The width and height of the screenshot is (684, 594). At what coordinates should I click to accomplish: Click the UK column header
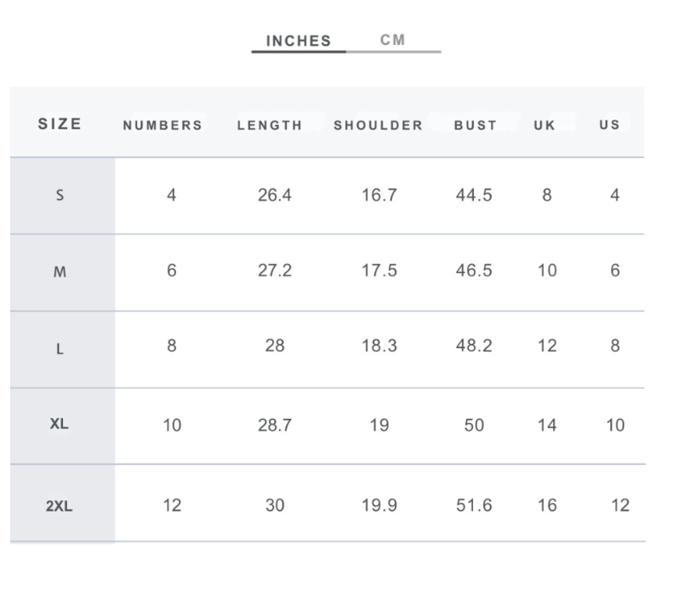(x=544, y=125)
